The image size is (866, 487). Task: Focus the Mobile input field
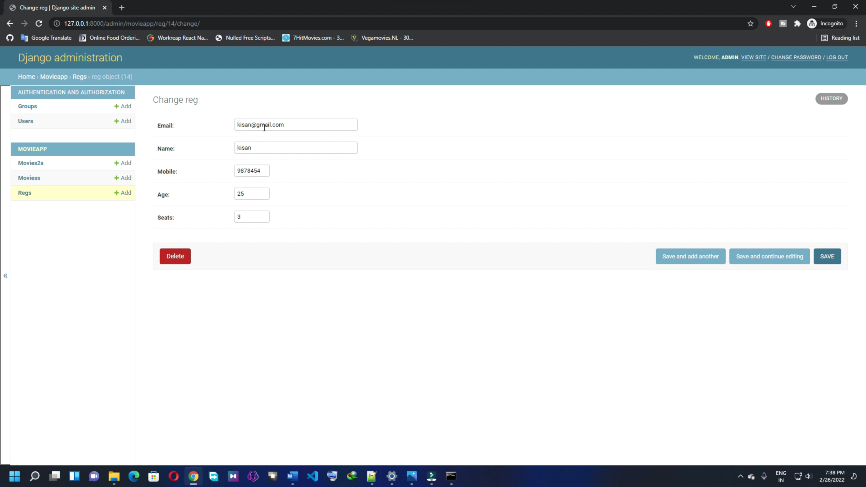point(252,171)
